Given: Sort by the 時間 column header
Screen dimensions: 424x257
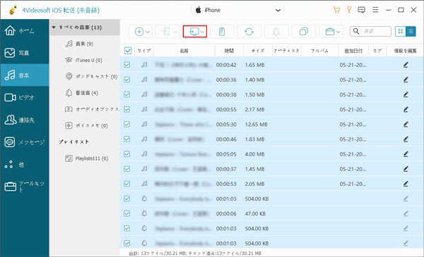Looking at the screenshot, I should pyautogui.click(x=229, y=51).
